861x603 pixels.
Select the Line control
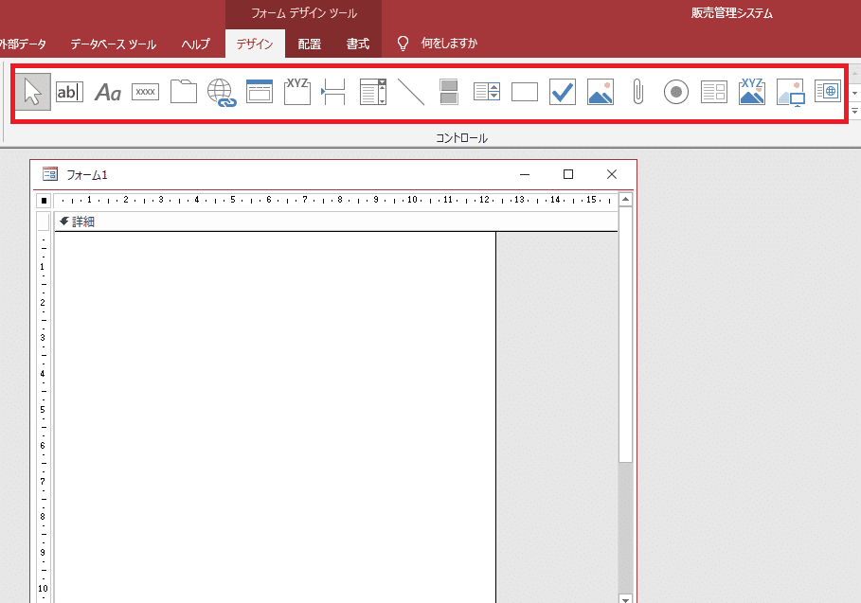[x=411, y=92]
